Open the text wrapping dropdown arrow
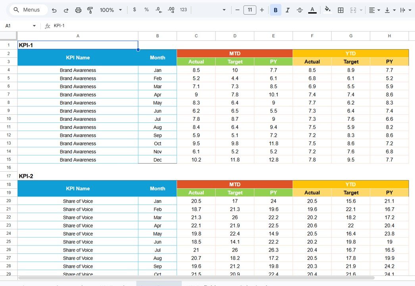Viewport: 415px width, 286px height. [410, 10]
